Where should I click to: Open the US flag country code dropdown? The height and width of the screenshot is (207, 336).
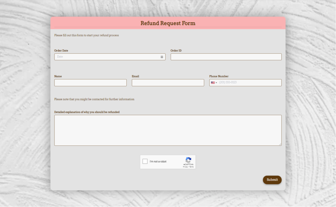pyautogui.click(x=214, y=83)
